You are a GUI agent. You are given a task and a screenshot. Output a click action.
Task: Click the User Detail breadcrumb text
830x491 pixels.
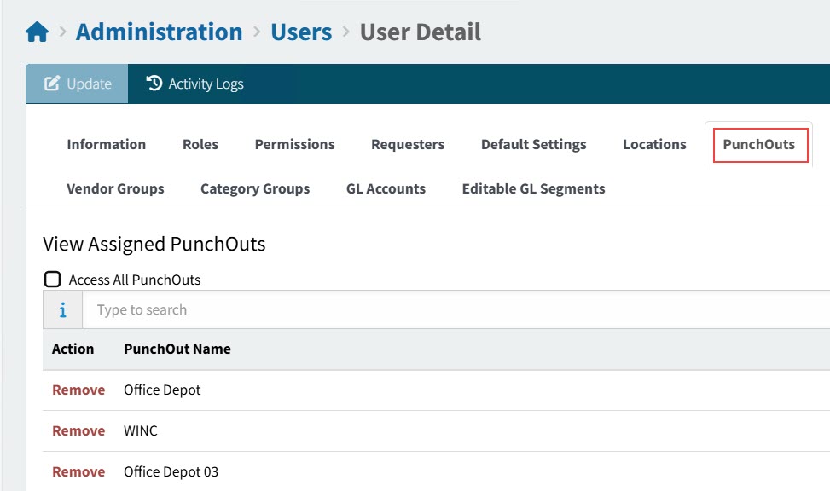point(421,32)
